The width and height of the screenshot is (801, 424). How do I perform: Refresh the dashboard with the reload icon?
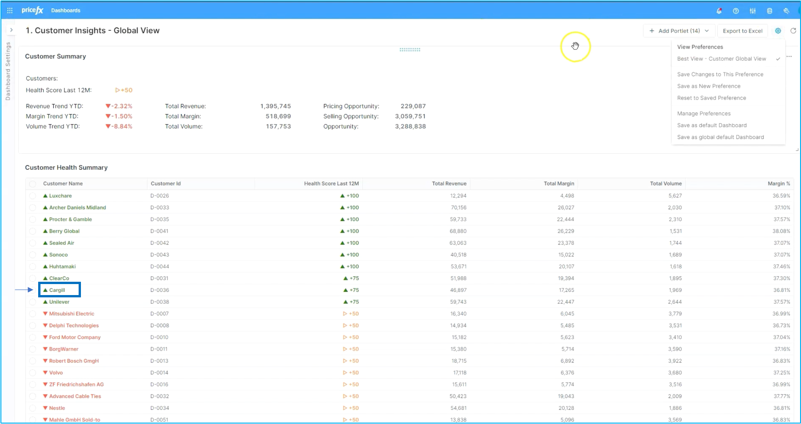point(793,31)
